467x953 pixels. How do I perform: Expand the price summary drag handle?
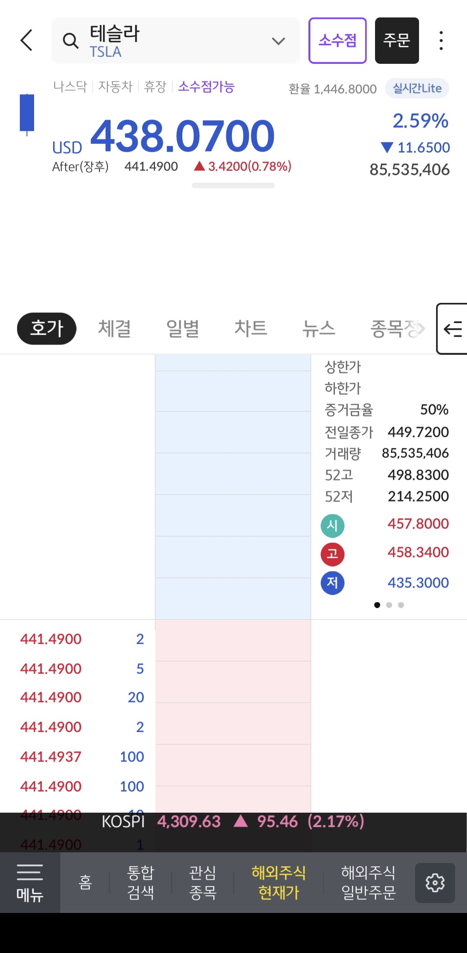click(233, 186)
